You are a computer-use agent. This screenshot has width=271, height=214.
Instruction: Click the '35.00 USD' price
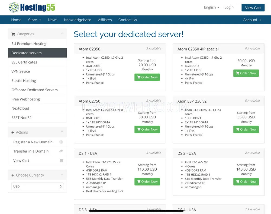246,117
